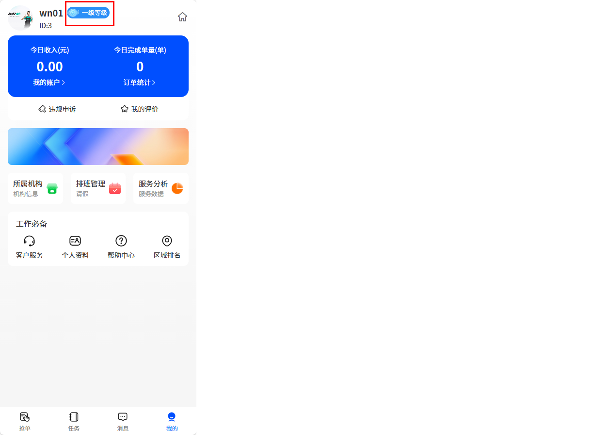
Task: Open 所属机构 organization card
Action: (x=35, y=188)
